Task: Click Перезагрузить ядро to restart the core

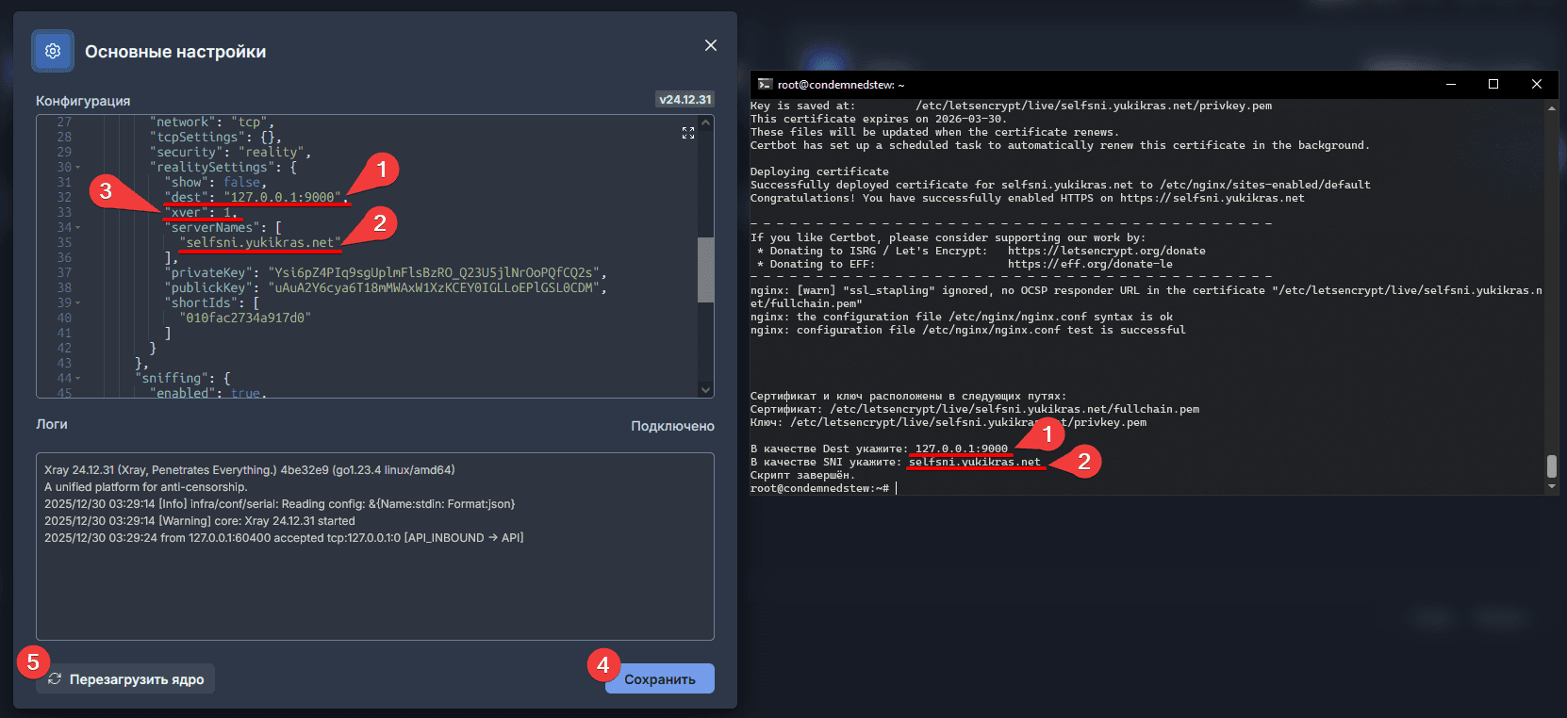Action: tap(126, 679)
